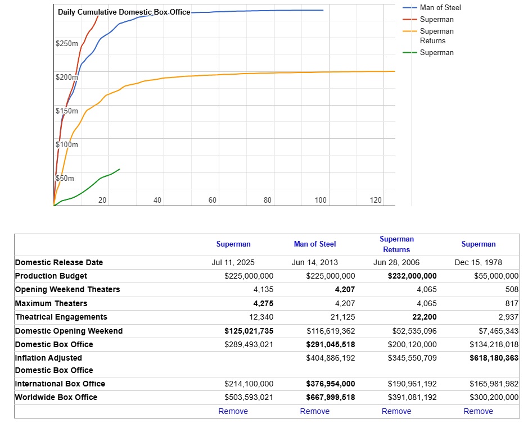Click the $200,120,000 domestic box office value
This screenshot has width=528, height=428.
[x=412, y=344]
